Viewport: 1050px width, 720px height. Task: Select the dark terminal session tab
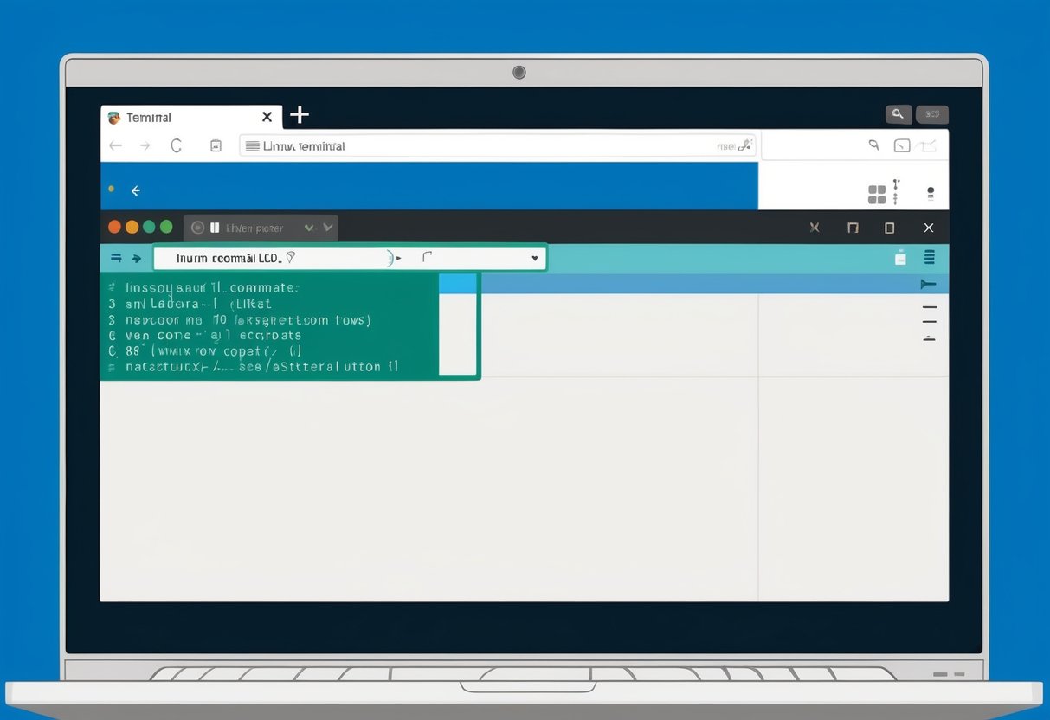pyautogui.click(x=255, y=228)
